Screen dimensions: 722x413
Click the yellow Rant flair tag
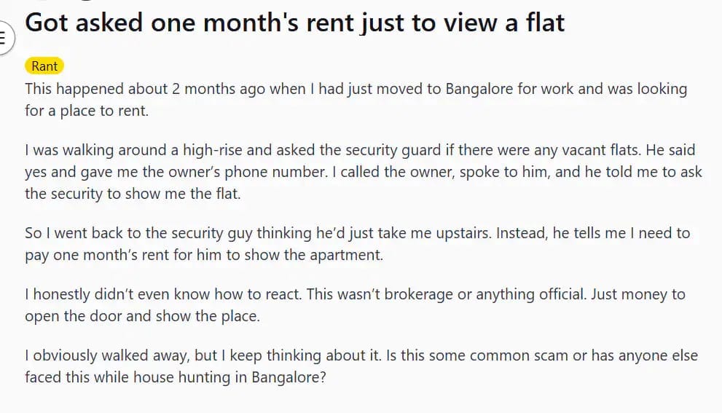pyautogui.click(x=44, y=66)
